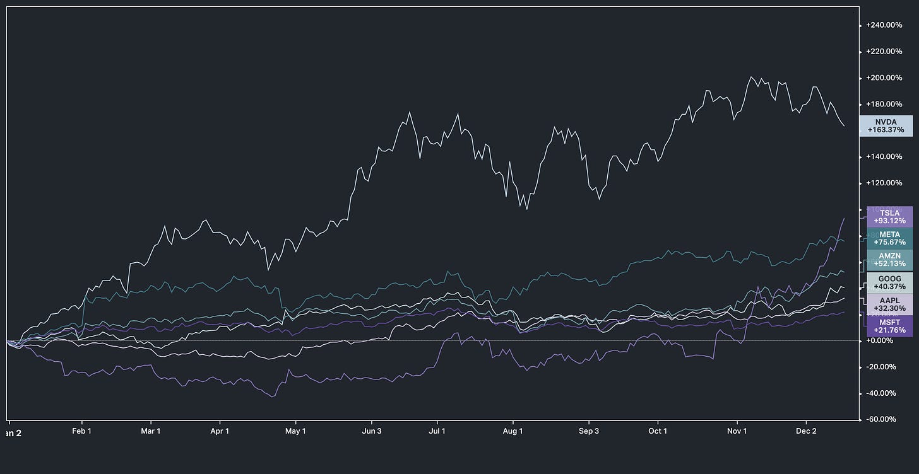919x474 pixels.
Task: Click the Aug 1 date label
Action: coord(513,431)
